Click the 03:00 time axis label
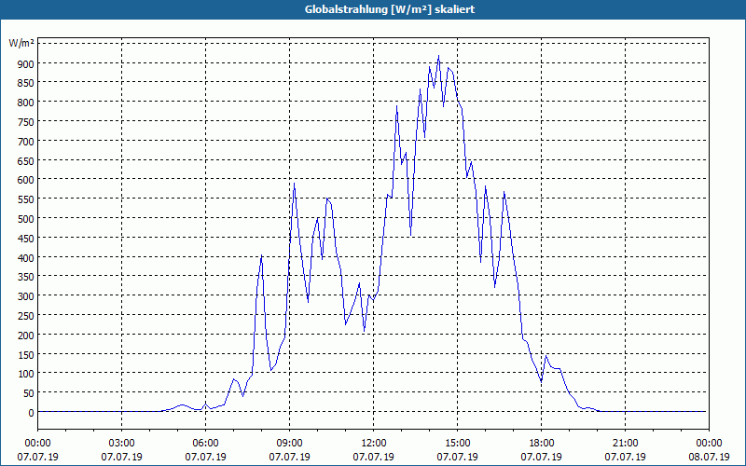 (x=121, y=444)
